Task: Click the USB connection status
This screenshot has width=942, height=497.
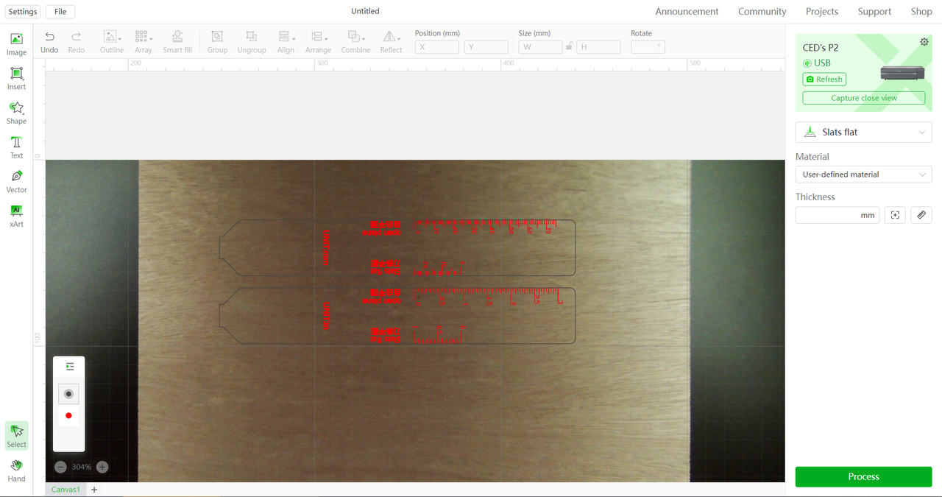Action: (x=817, y=63)
